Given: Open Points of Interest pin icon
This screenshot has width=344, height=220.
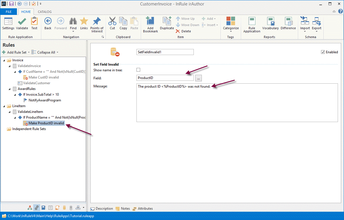Looking at the screenshot, I should coord(97,21).
